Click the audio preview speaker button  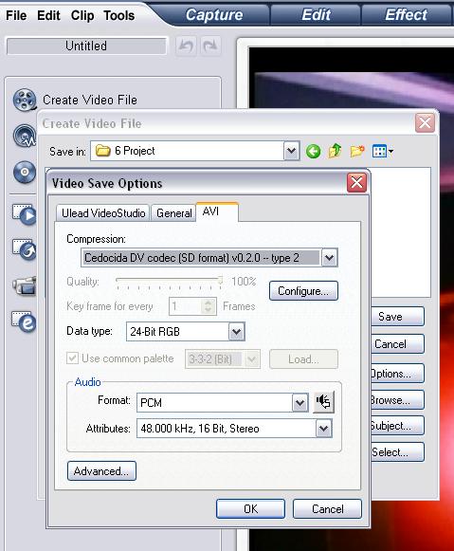point(323,402)
